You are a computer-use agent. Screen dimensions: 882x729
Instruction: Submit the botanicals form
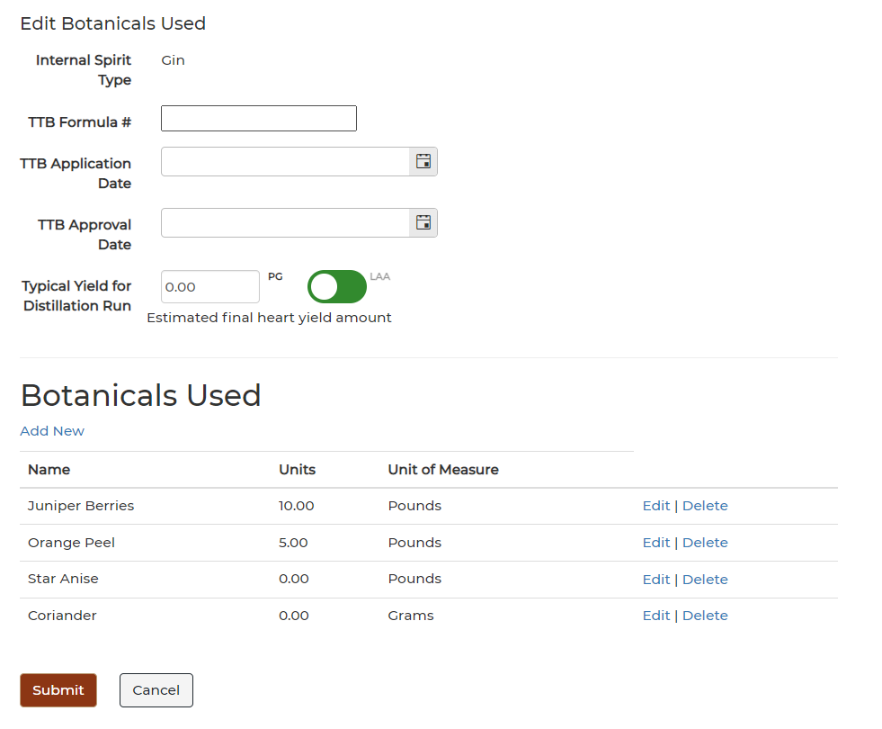58,690
